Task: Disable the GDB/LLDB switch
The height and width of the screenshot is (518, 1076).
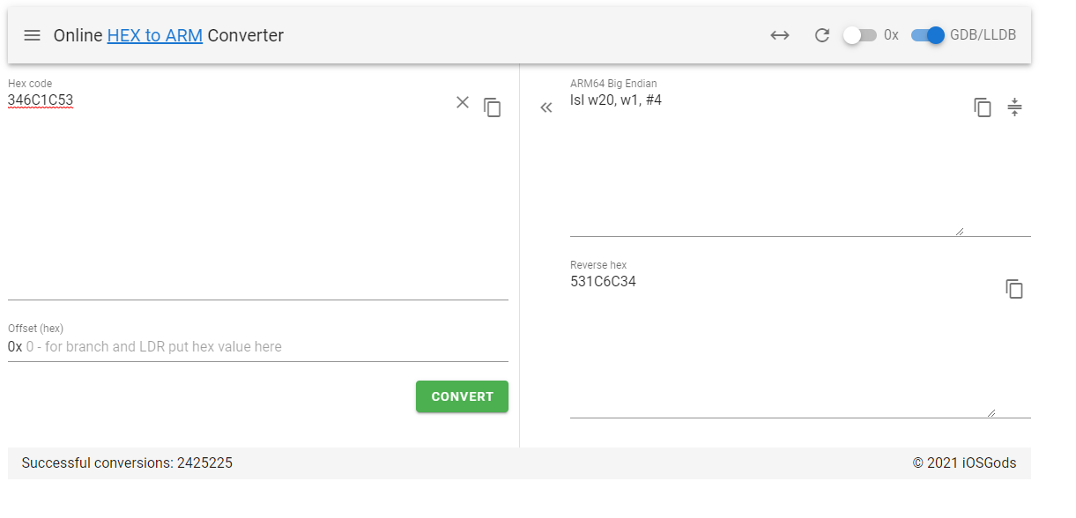Action: click(x=928, y=35)
